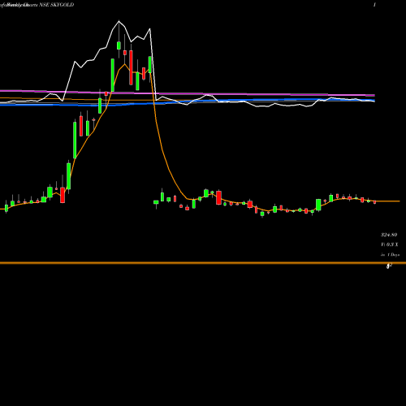This screenshot has width=406, height=406.
Task: Click the 324.89 price label
Action: point(389,235)
